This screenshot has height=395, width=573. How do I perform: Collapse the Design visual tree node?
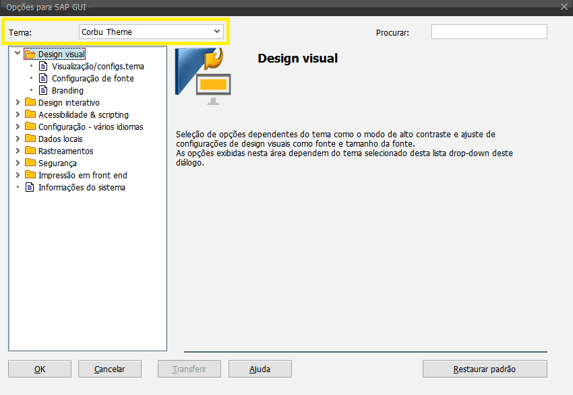pyautogui.click(x=17, y=53)
